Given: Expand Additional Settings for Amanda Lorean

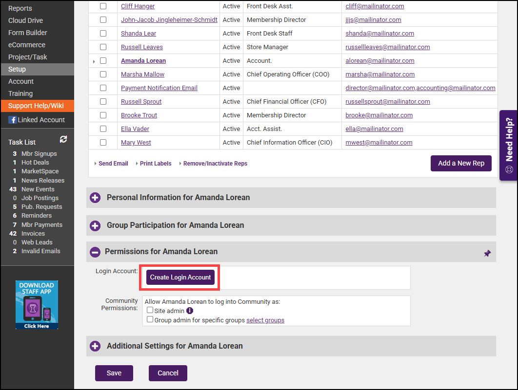Looking at the screenshot, I should click(x=96, y=346).
